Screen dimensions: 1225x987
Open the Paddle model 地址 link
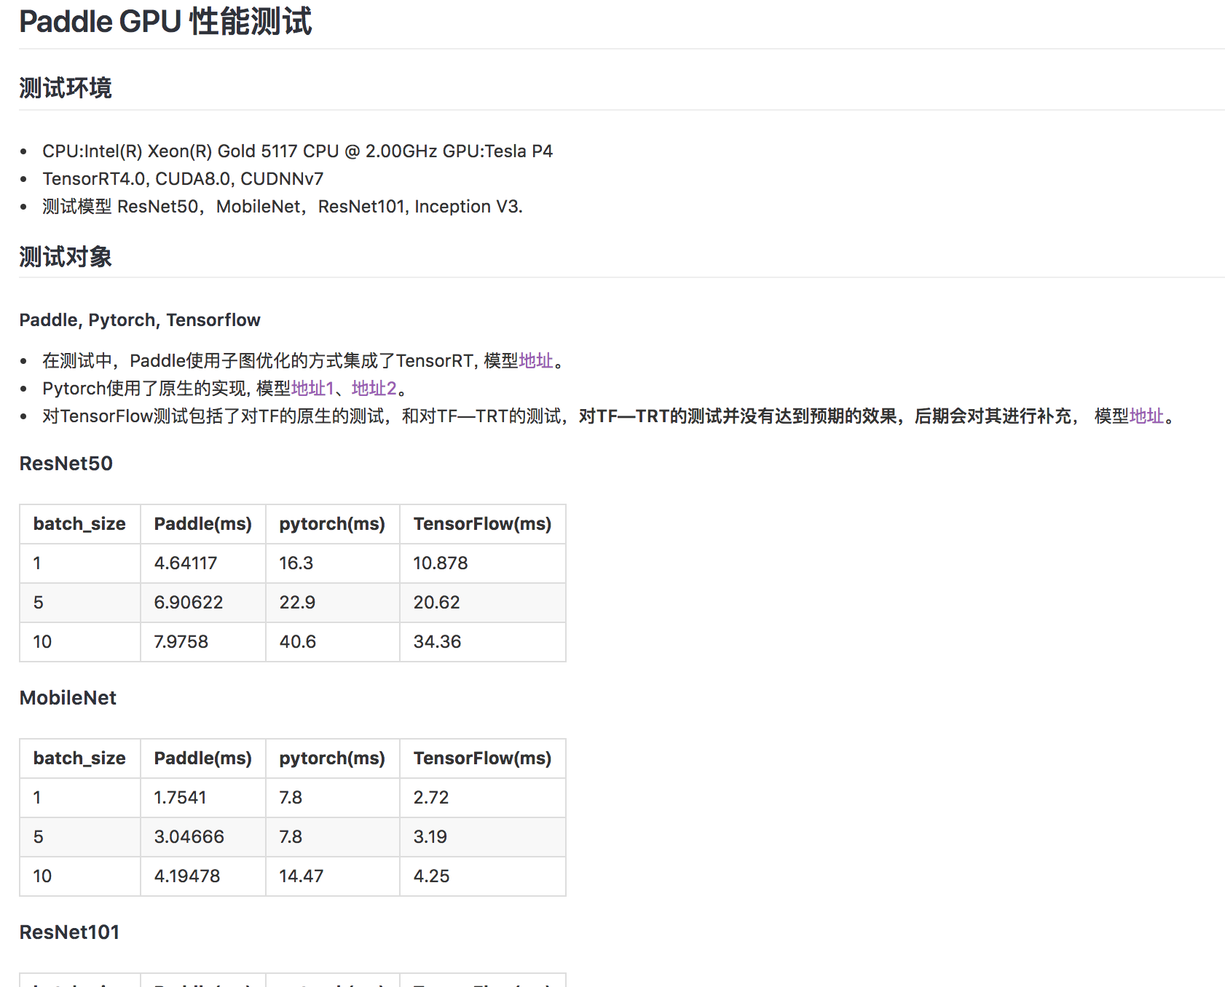tap(536, 361)
